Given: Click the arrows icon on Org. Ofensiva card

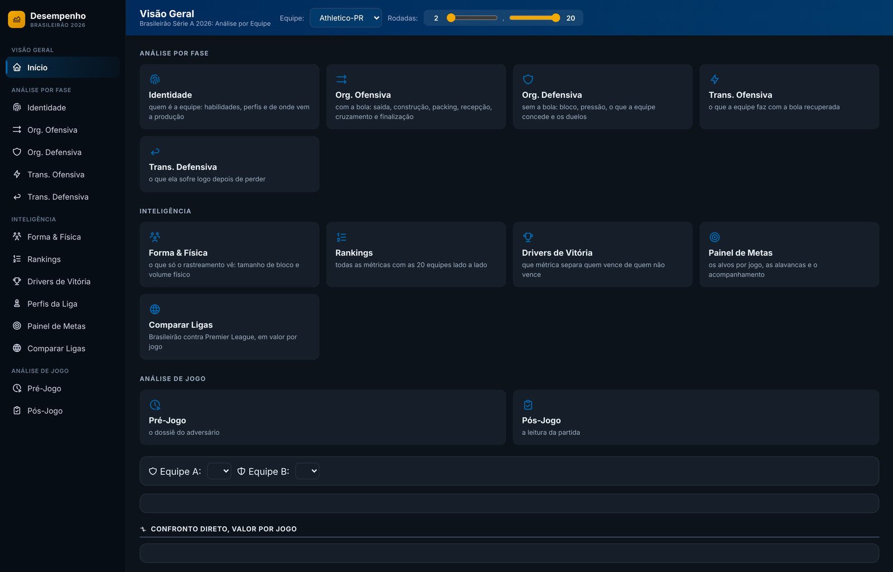Looking at the screenshot, I should coord(342,79).
